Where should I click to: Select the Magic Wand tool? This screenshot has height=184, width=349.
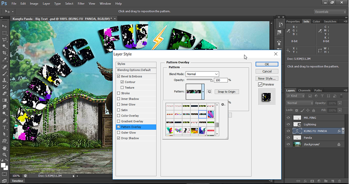coord(4,46)
